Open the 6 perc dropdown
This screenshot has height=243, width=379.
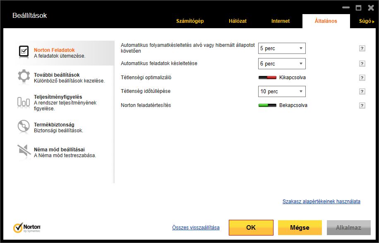tap(282, 64)
